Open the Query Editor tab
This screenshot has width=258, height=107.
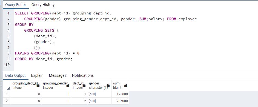pyautogui.click(x=16, y=5)
